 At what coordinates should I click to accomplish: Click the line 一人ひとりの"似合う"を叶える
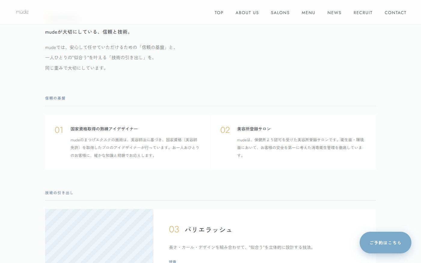point(100,58)
